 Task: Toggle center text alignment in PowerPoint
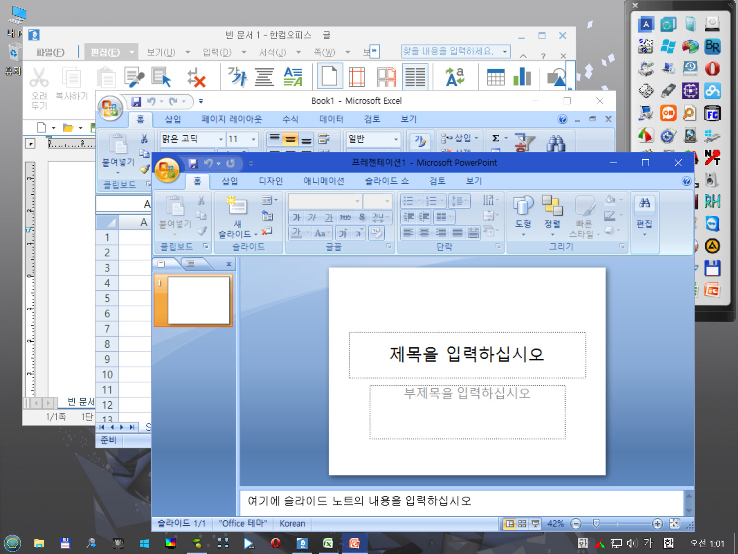pyautogui.click(x=424, y=233)
